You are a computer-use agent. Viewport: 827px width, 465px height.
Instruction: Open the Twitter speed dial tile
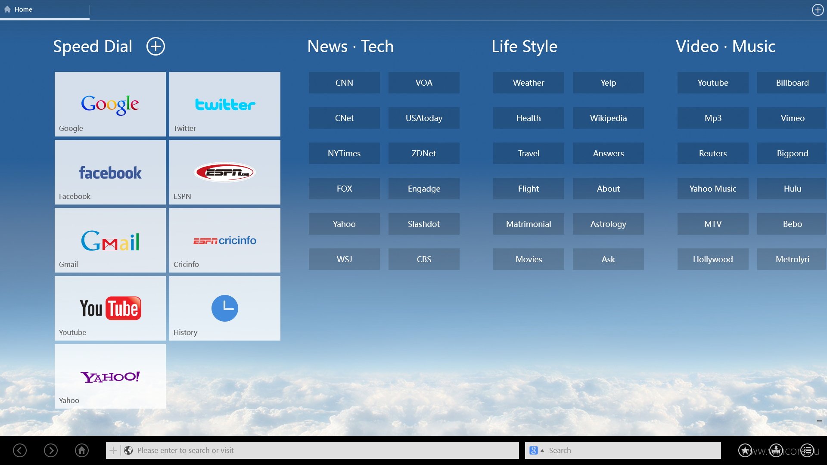coord(225,104)
